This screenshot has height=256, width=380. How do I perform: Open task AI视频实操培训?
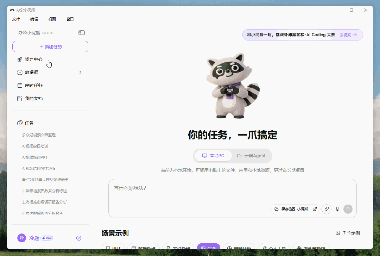click(x=35, y=146)
